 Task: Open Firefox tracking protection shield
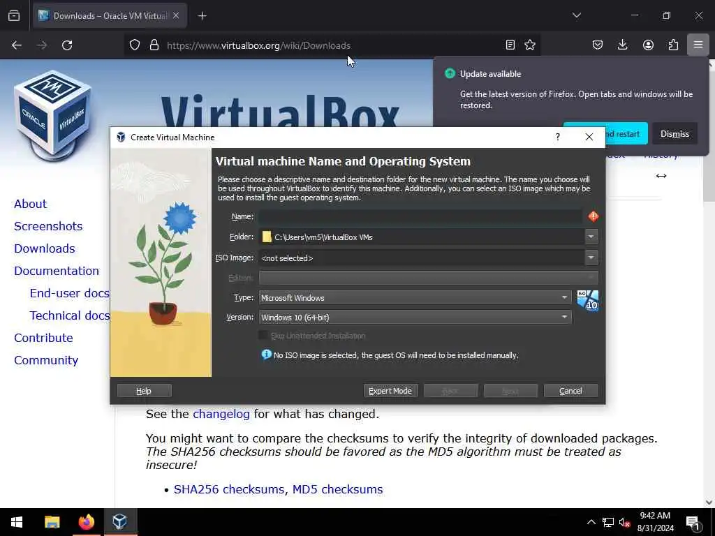[x=135, y=45]
